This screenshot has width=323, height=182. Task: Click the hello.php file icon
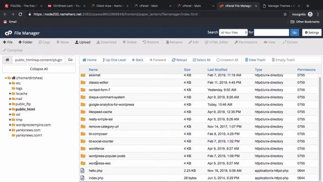pos(82,171)
